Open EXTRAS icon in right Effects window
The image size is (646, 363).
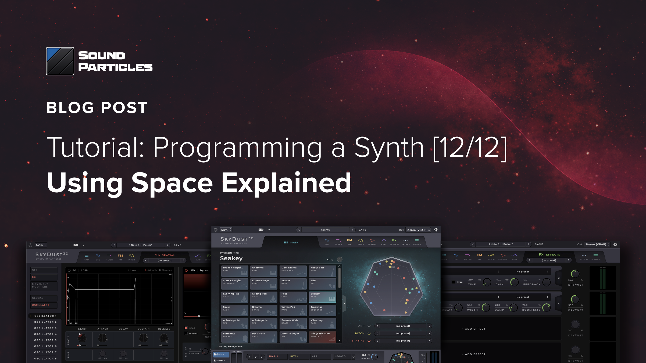584,257
